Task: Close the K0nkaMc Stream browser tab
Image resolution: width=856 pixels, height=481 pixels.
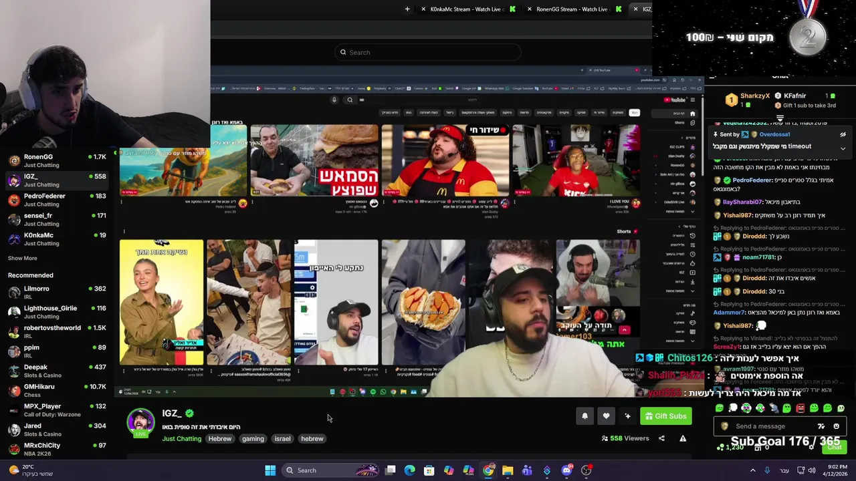Action: coord(423,9)
